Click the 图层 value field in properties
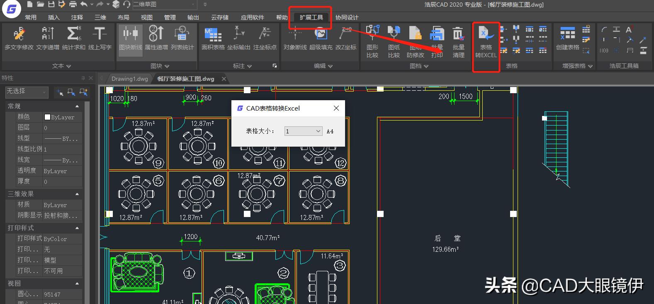 tap(62, 128)
